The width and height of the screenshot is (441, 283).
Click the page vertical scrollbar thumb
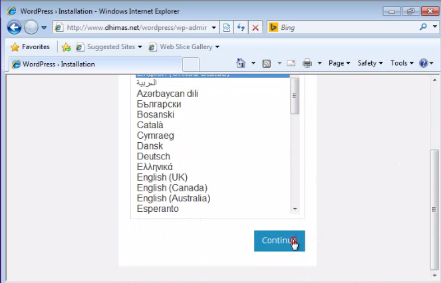click(x=434, y=210)
